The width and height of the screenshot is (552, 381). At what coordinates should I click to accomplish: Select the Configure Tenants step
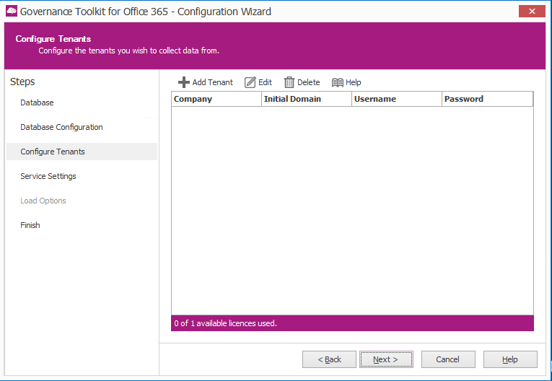pyautogui.click(x=53, y=152)
